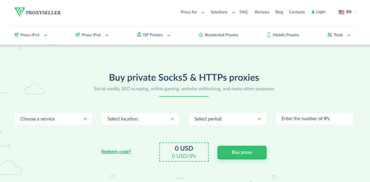Click the Proxyseller logo icon
370x182 pixels.
point(19,12)
